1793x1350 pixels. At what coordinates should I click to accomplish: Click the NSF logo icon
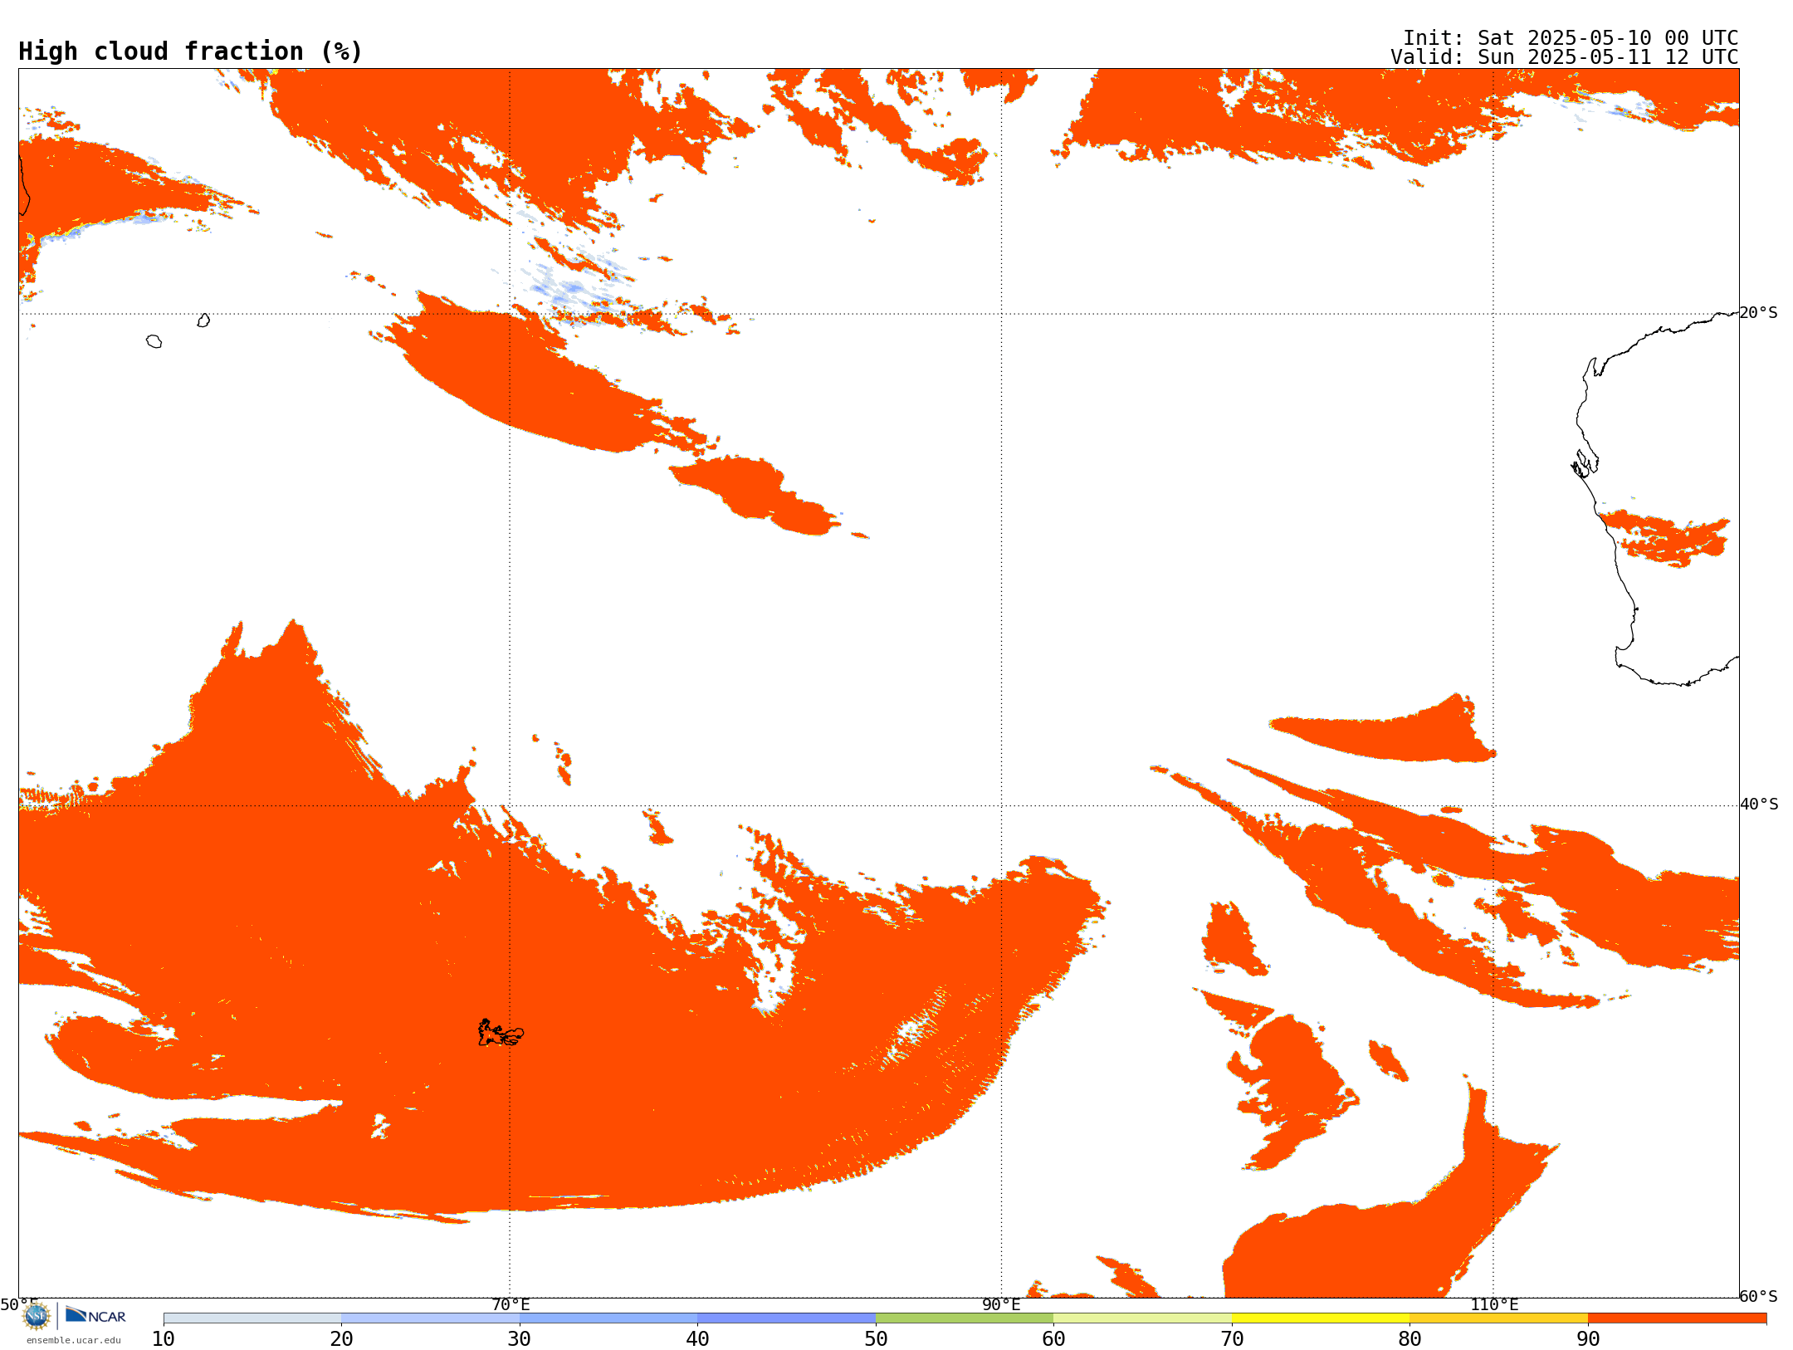click(x=37, y=1316)
